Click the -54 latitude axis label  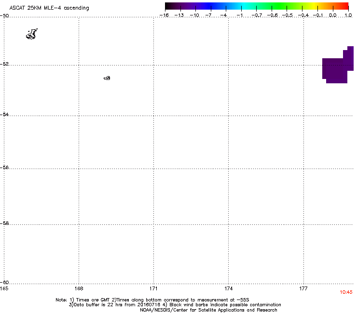(x=4, y=114)
